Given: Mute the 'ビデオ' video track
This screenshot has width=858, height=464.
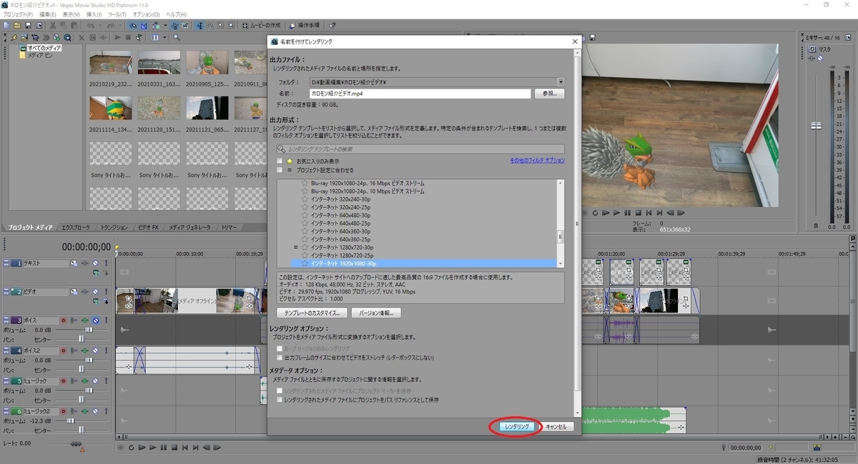Looking at the screenshot, I should click(x=95, y=292).
